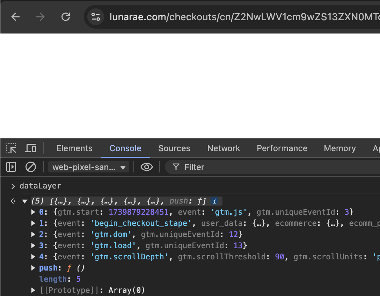Switch to the Elements tab
The height and width of the screenshot is (296, 380).
pos(74,148)
